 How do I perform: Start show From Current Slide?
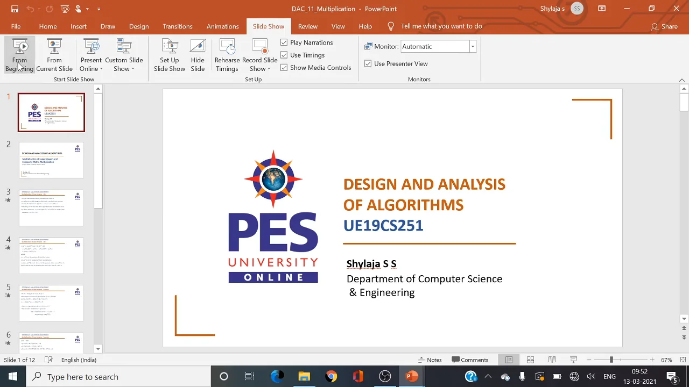pyautogui.click(x=54, y=55)
